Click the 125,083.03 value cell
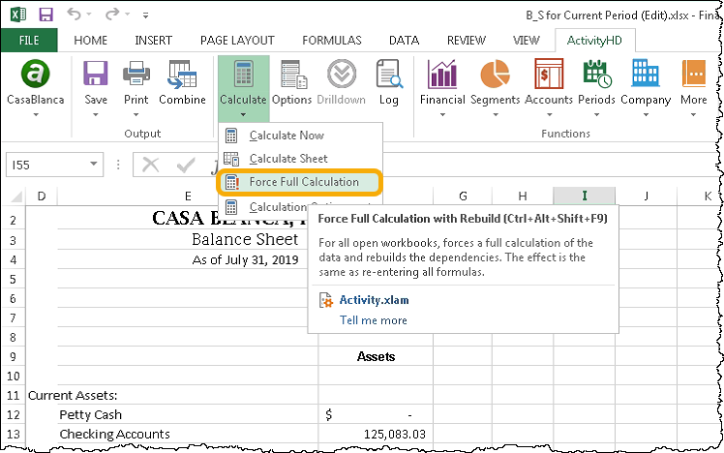Screen dimensions: 724x453 [x=376, y=434]
